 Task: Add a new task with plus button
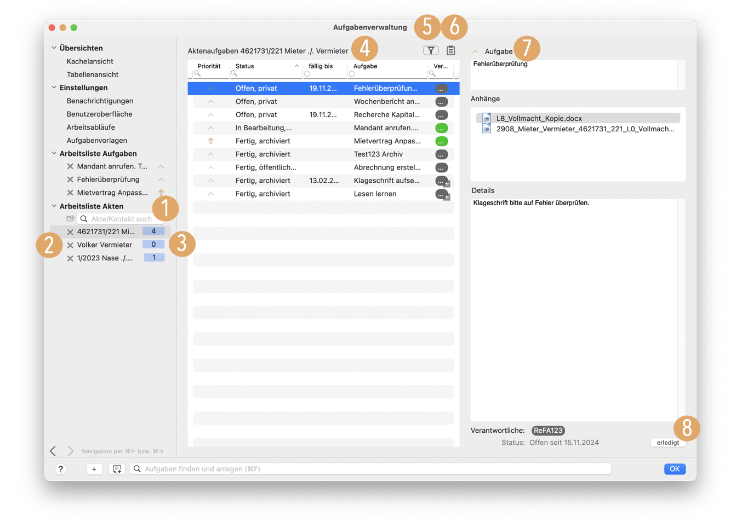tap(94, 469)
